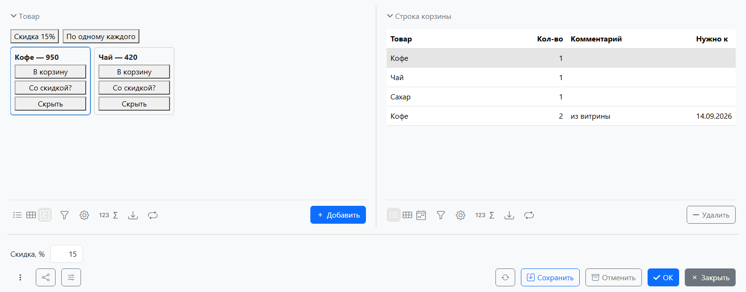
Task: Open the three-dot more options menu
Action: point(20,277)
